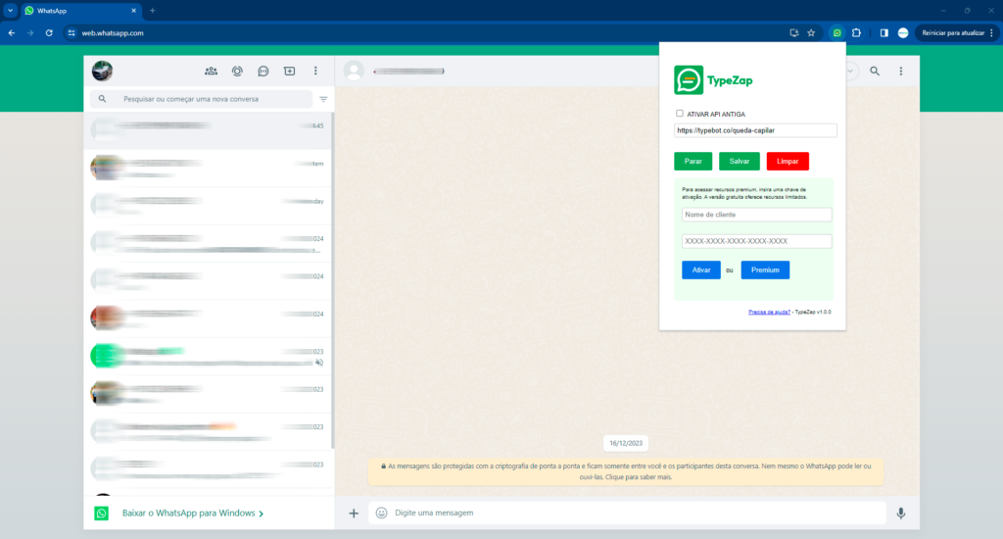The image size is (1003, 539).
Task: Click the Nome de cliente field
Action: [x=757, y=215]
